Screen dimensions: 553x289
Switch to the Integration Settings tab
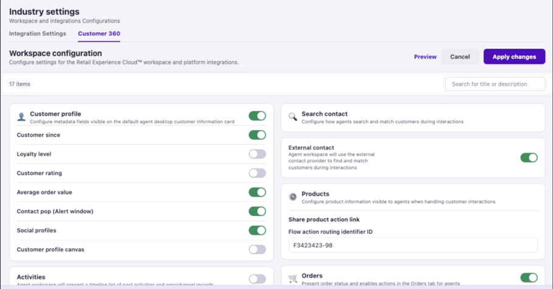point(37,33)
